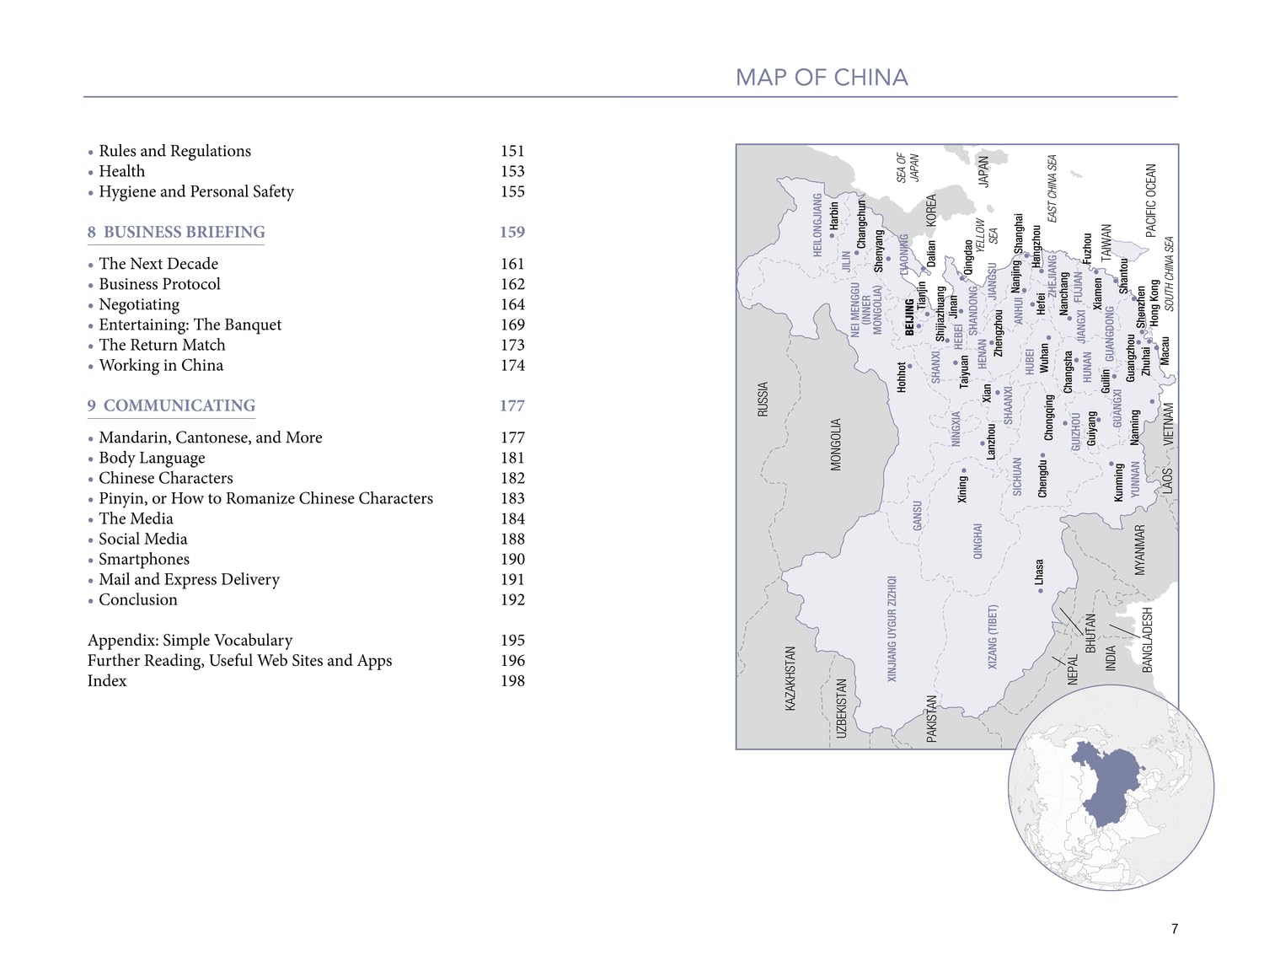1264x977 pixels.
Task: Click page number 188
Action: 512,539
